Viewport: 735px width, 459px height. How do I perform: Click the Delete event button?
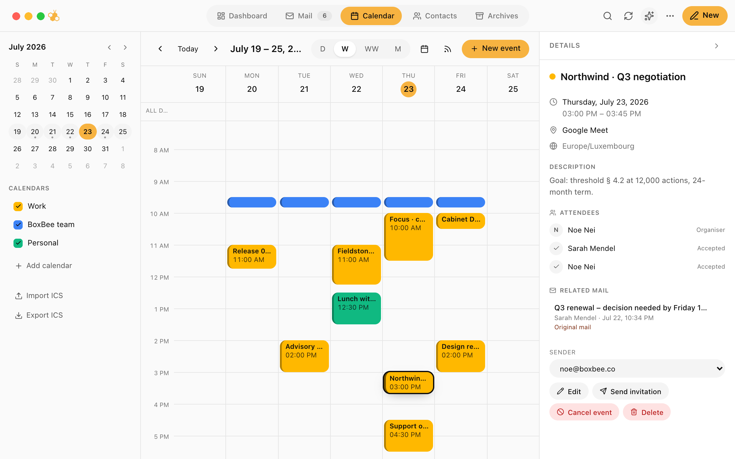pos(646,412)
